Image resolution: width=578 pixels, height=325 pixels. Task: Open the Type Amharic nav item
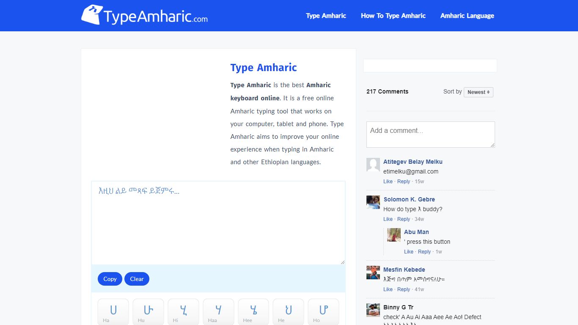coord(326,16)
